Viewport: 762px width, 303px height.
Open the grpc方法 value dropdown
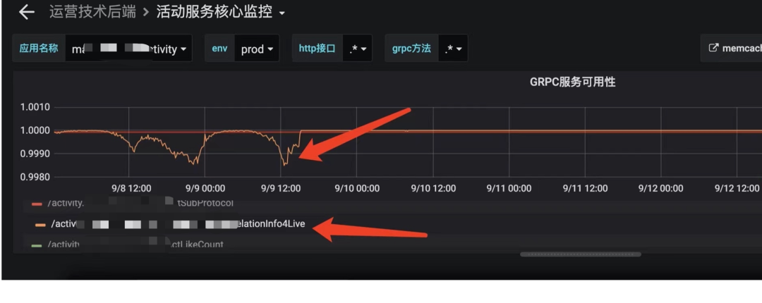click(453, 49)
